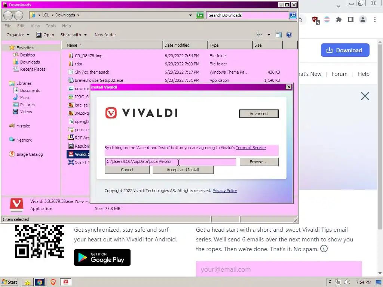Expand the address bar history dropdown
The image size is (383, 287).
click(x=190, y=15)
